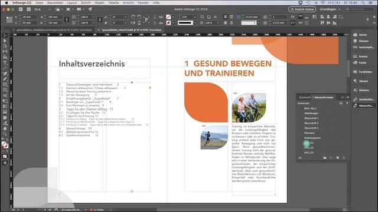Click the X position input field
Viewport: 378px width, 212px height.
(30, 17)
